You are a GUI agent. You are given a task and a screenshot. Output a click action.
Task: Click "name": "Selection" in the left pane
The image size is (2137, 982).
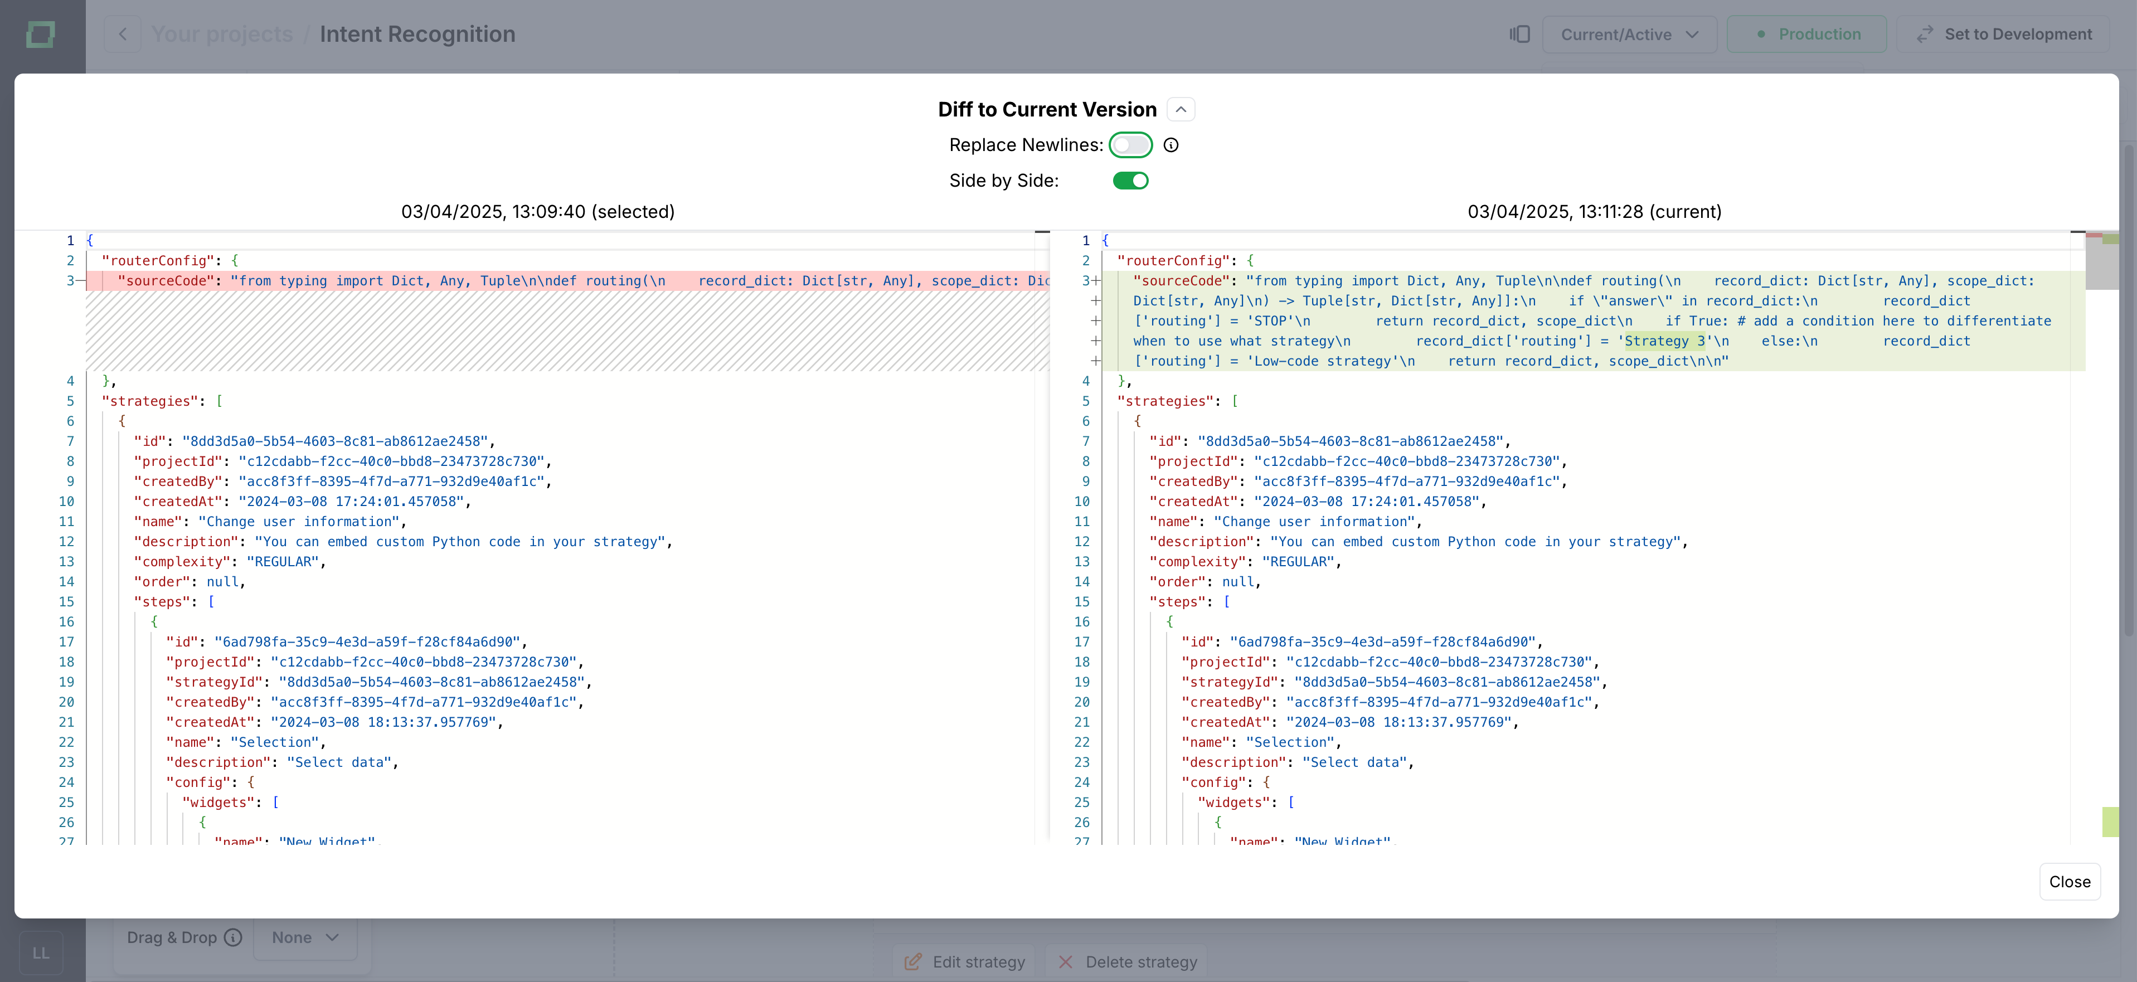pyautogui.click(x=246, y=742)
